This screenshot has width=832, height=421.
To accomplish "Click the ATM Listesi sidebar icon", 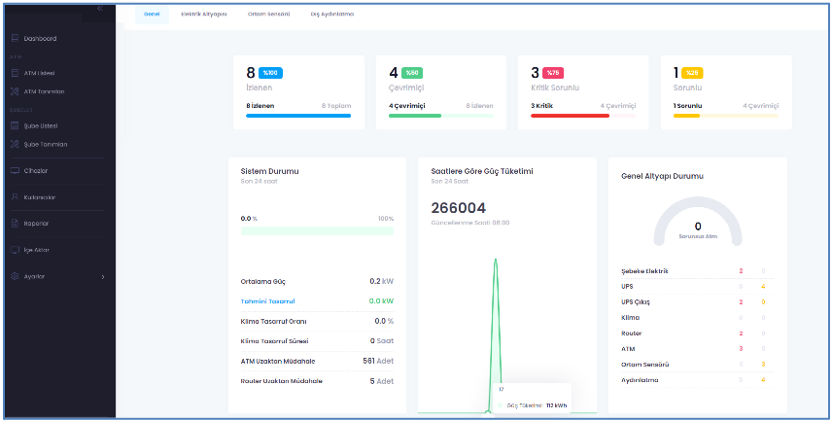I will tap(15, 73).
